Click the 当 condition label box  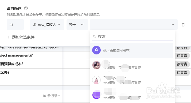[x=15, y=25]
